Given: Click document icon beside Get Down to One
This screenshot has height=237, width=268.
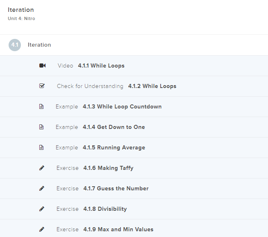Looking at the screenshot, I should (41, 127).
